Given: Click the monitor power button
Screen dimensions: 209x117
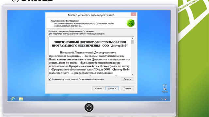Looking at the screenshot, I should pos(89,108).
